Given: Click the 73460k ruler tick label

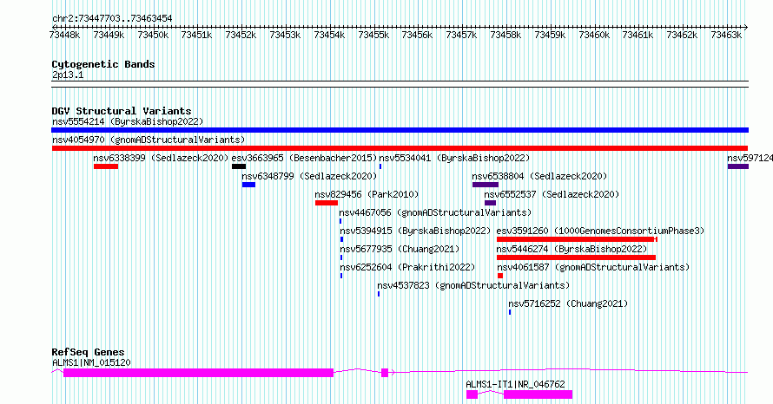Looking at the screenshot, I should (x=594, y=35).
